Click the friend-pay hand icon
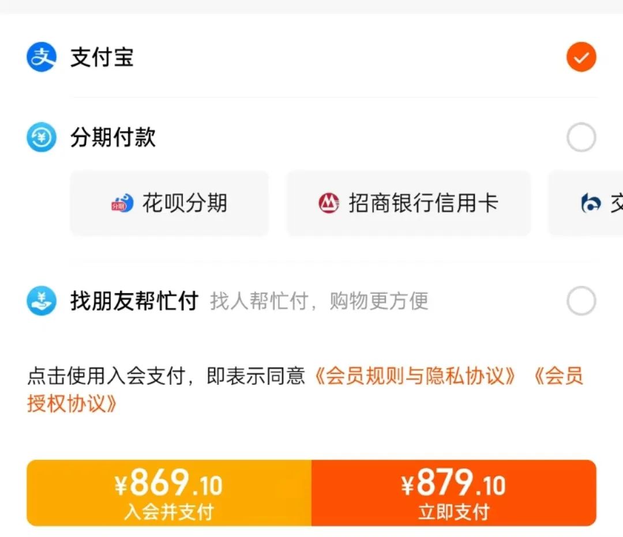 [x=42, y=301]
